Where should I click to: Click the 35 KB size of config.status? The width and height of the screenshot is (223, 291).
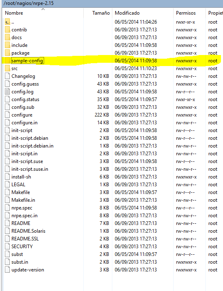coord(103,99)
